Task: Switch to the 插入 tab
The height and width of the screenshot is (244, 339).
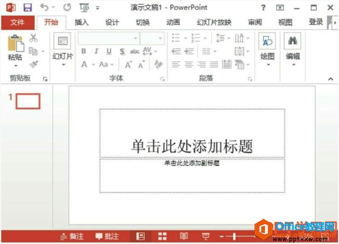Action: coord(82,22)
